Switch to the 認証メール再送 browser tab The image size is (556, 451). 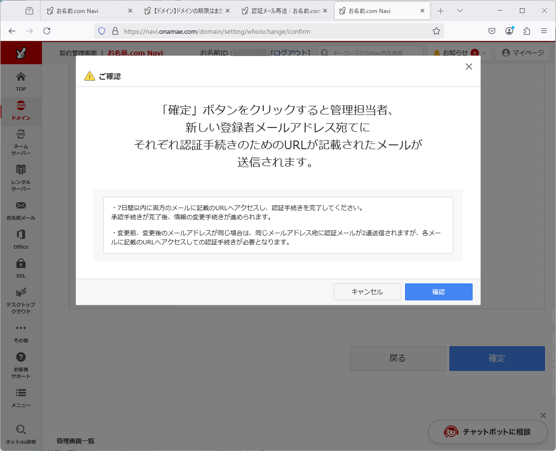pyautogui.click(x=282, y=11)
